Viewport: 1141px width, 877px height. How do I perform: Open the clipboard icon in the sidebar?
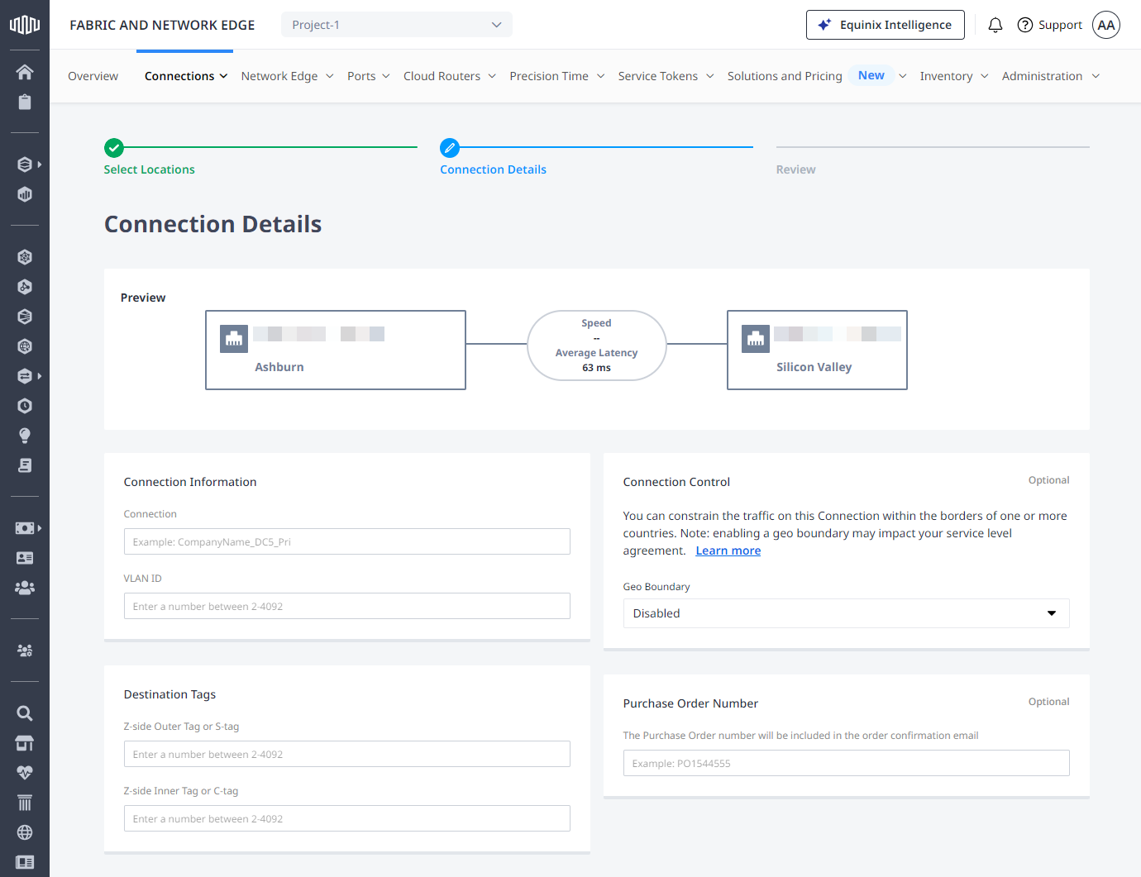[25, 102]
